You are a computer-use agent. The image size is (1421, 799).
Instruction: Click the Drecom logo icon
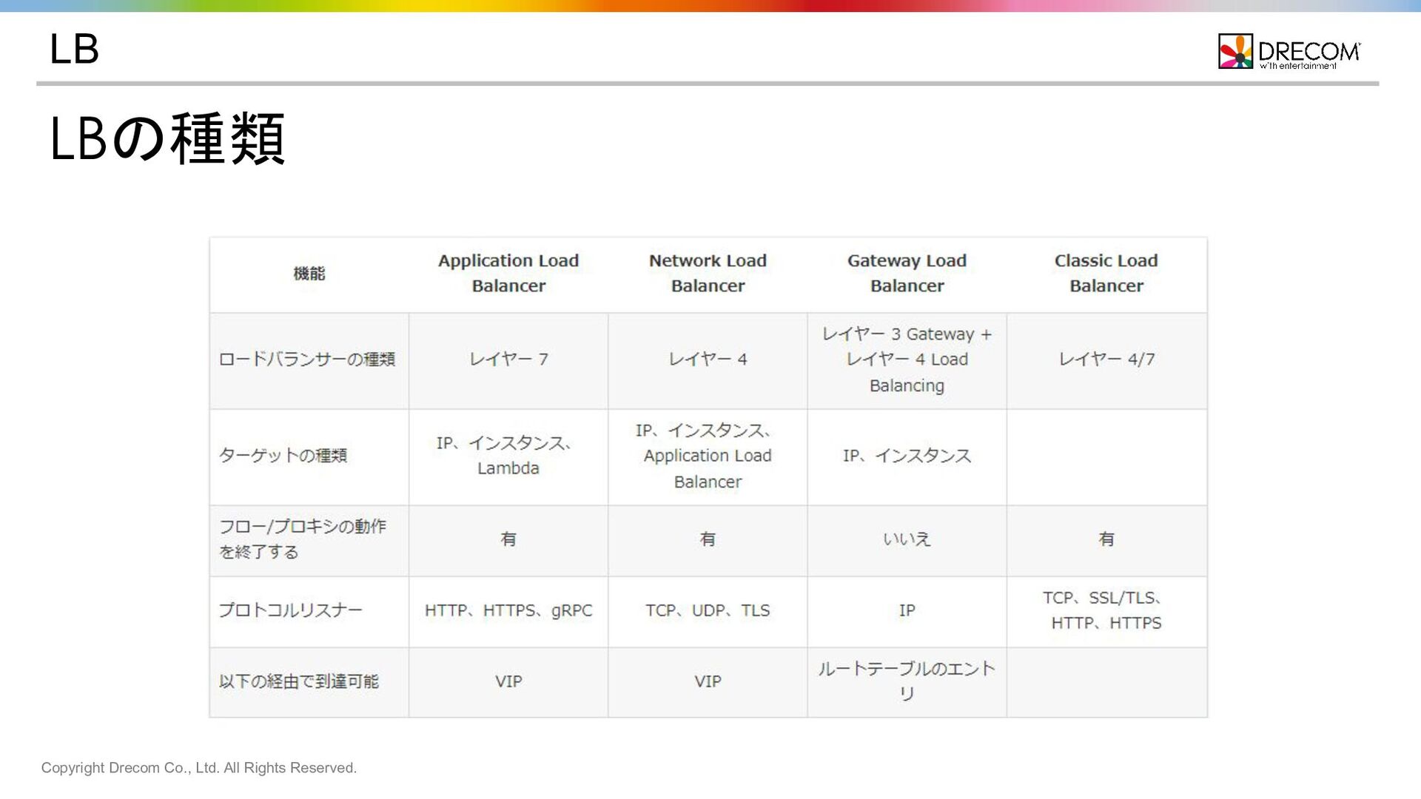click(1235, 51)
